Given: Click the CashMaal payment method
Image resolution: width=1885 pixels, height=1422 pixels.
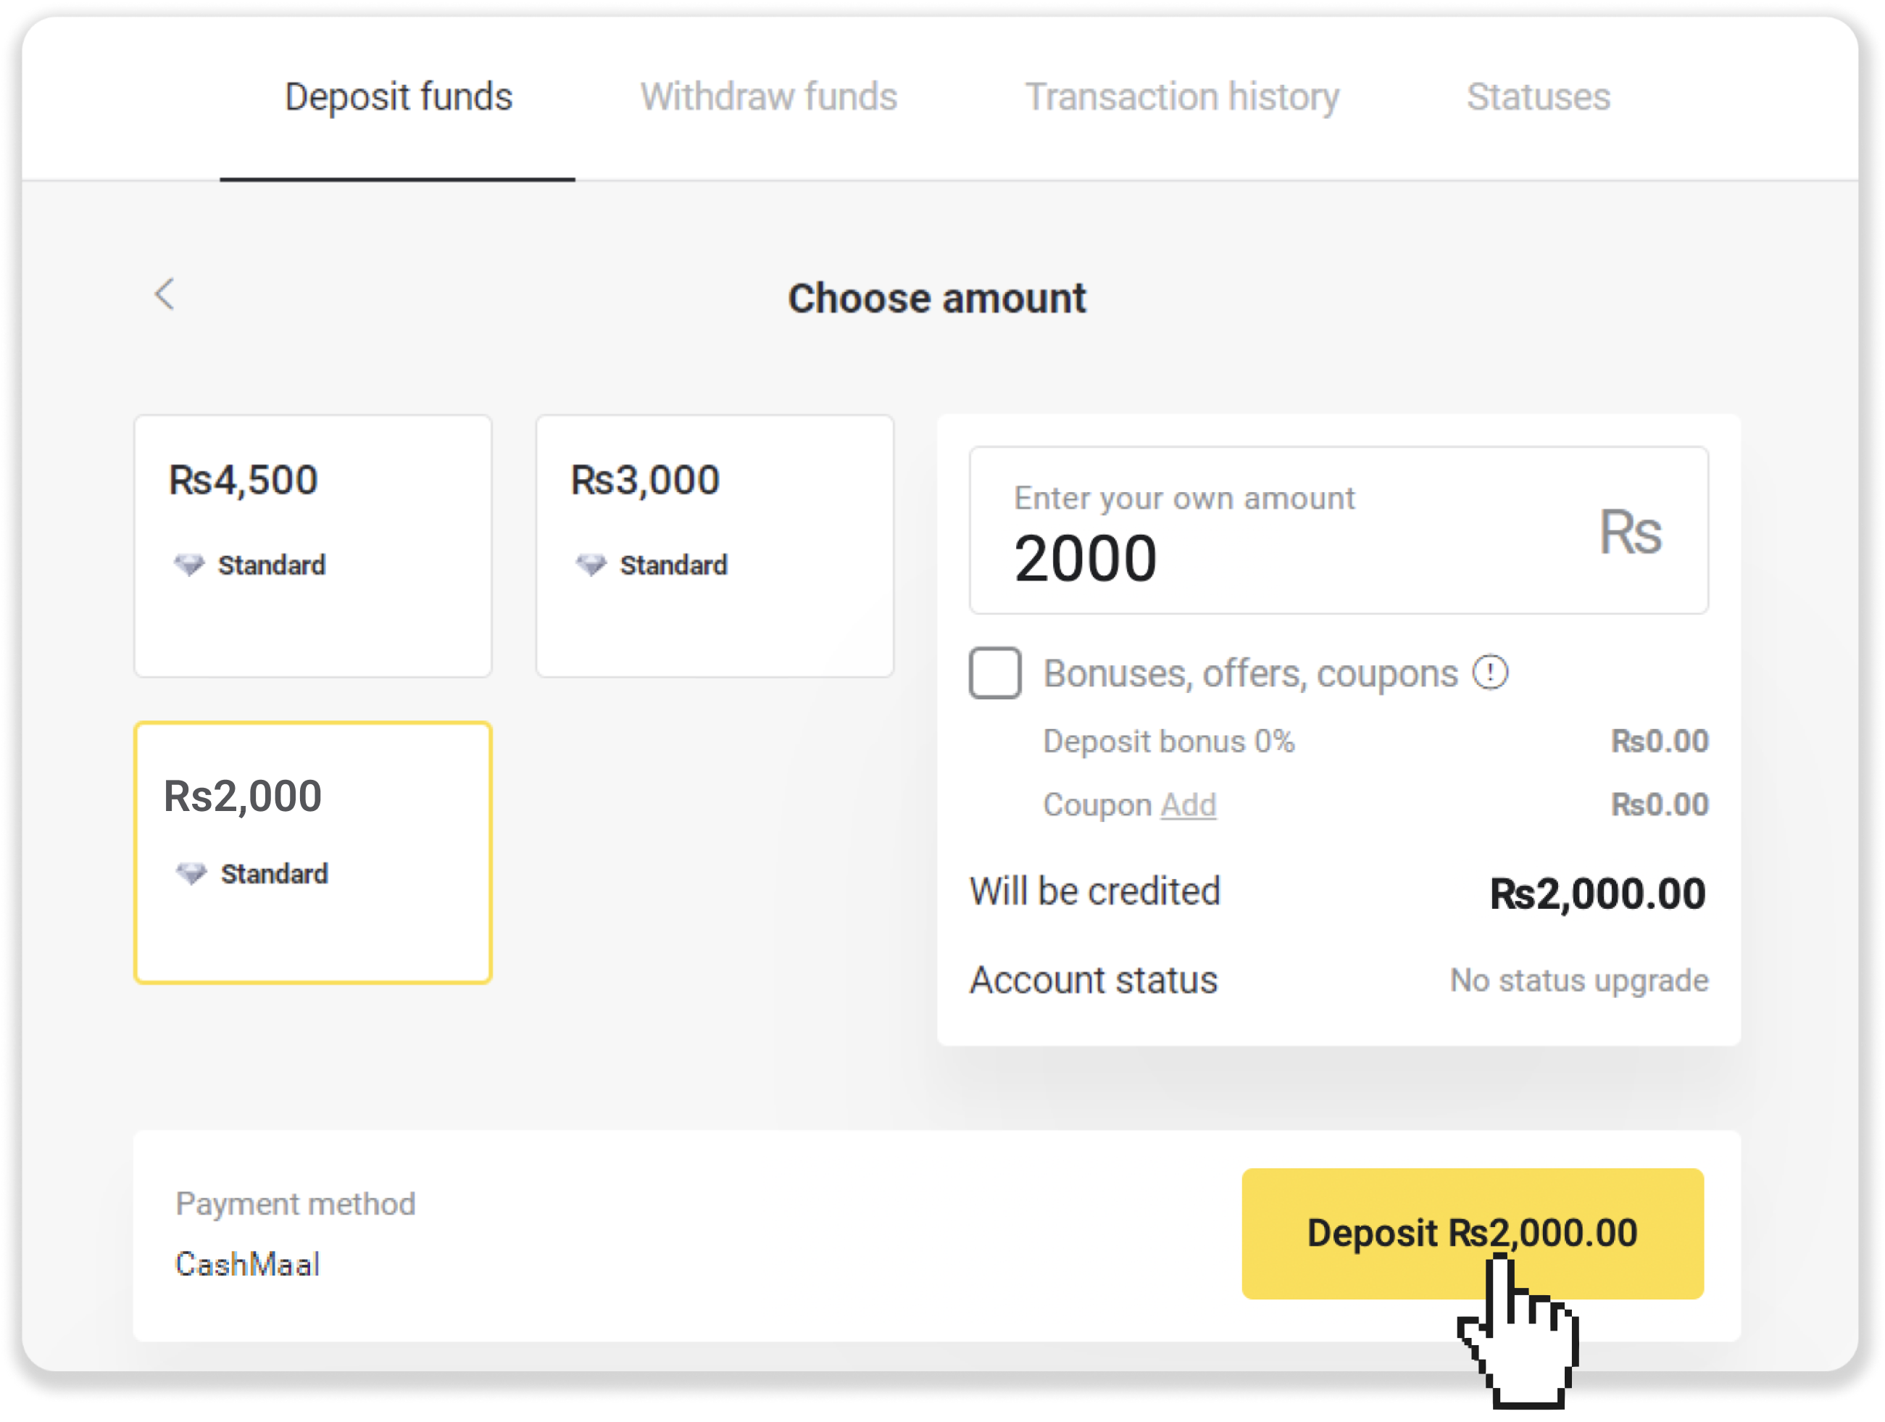Looking at the screenshot, I should [x=247, y=1265].
